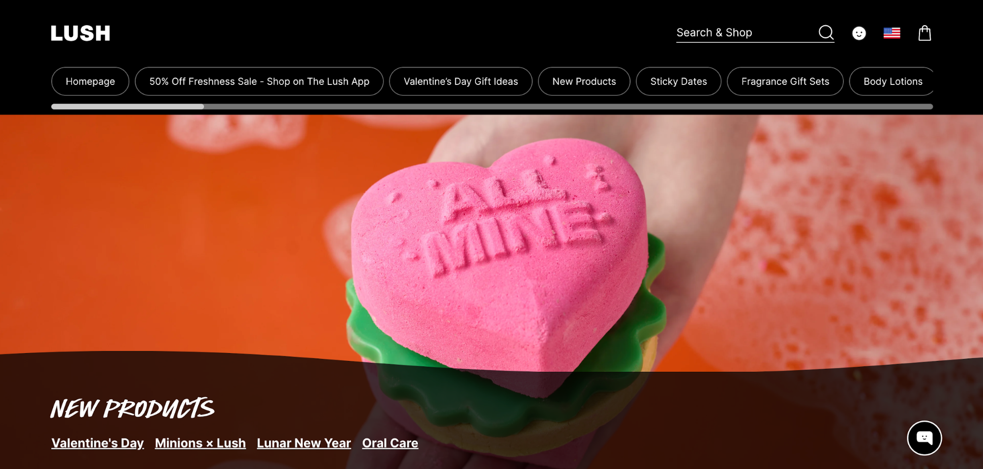This screenshot has height=469, width=983.
Task: Go to the LUSH logo home
Action: [x=81, y=33]
